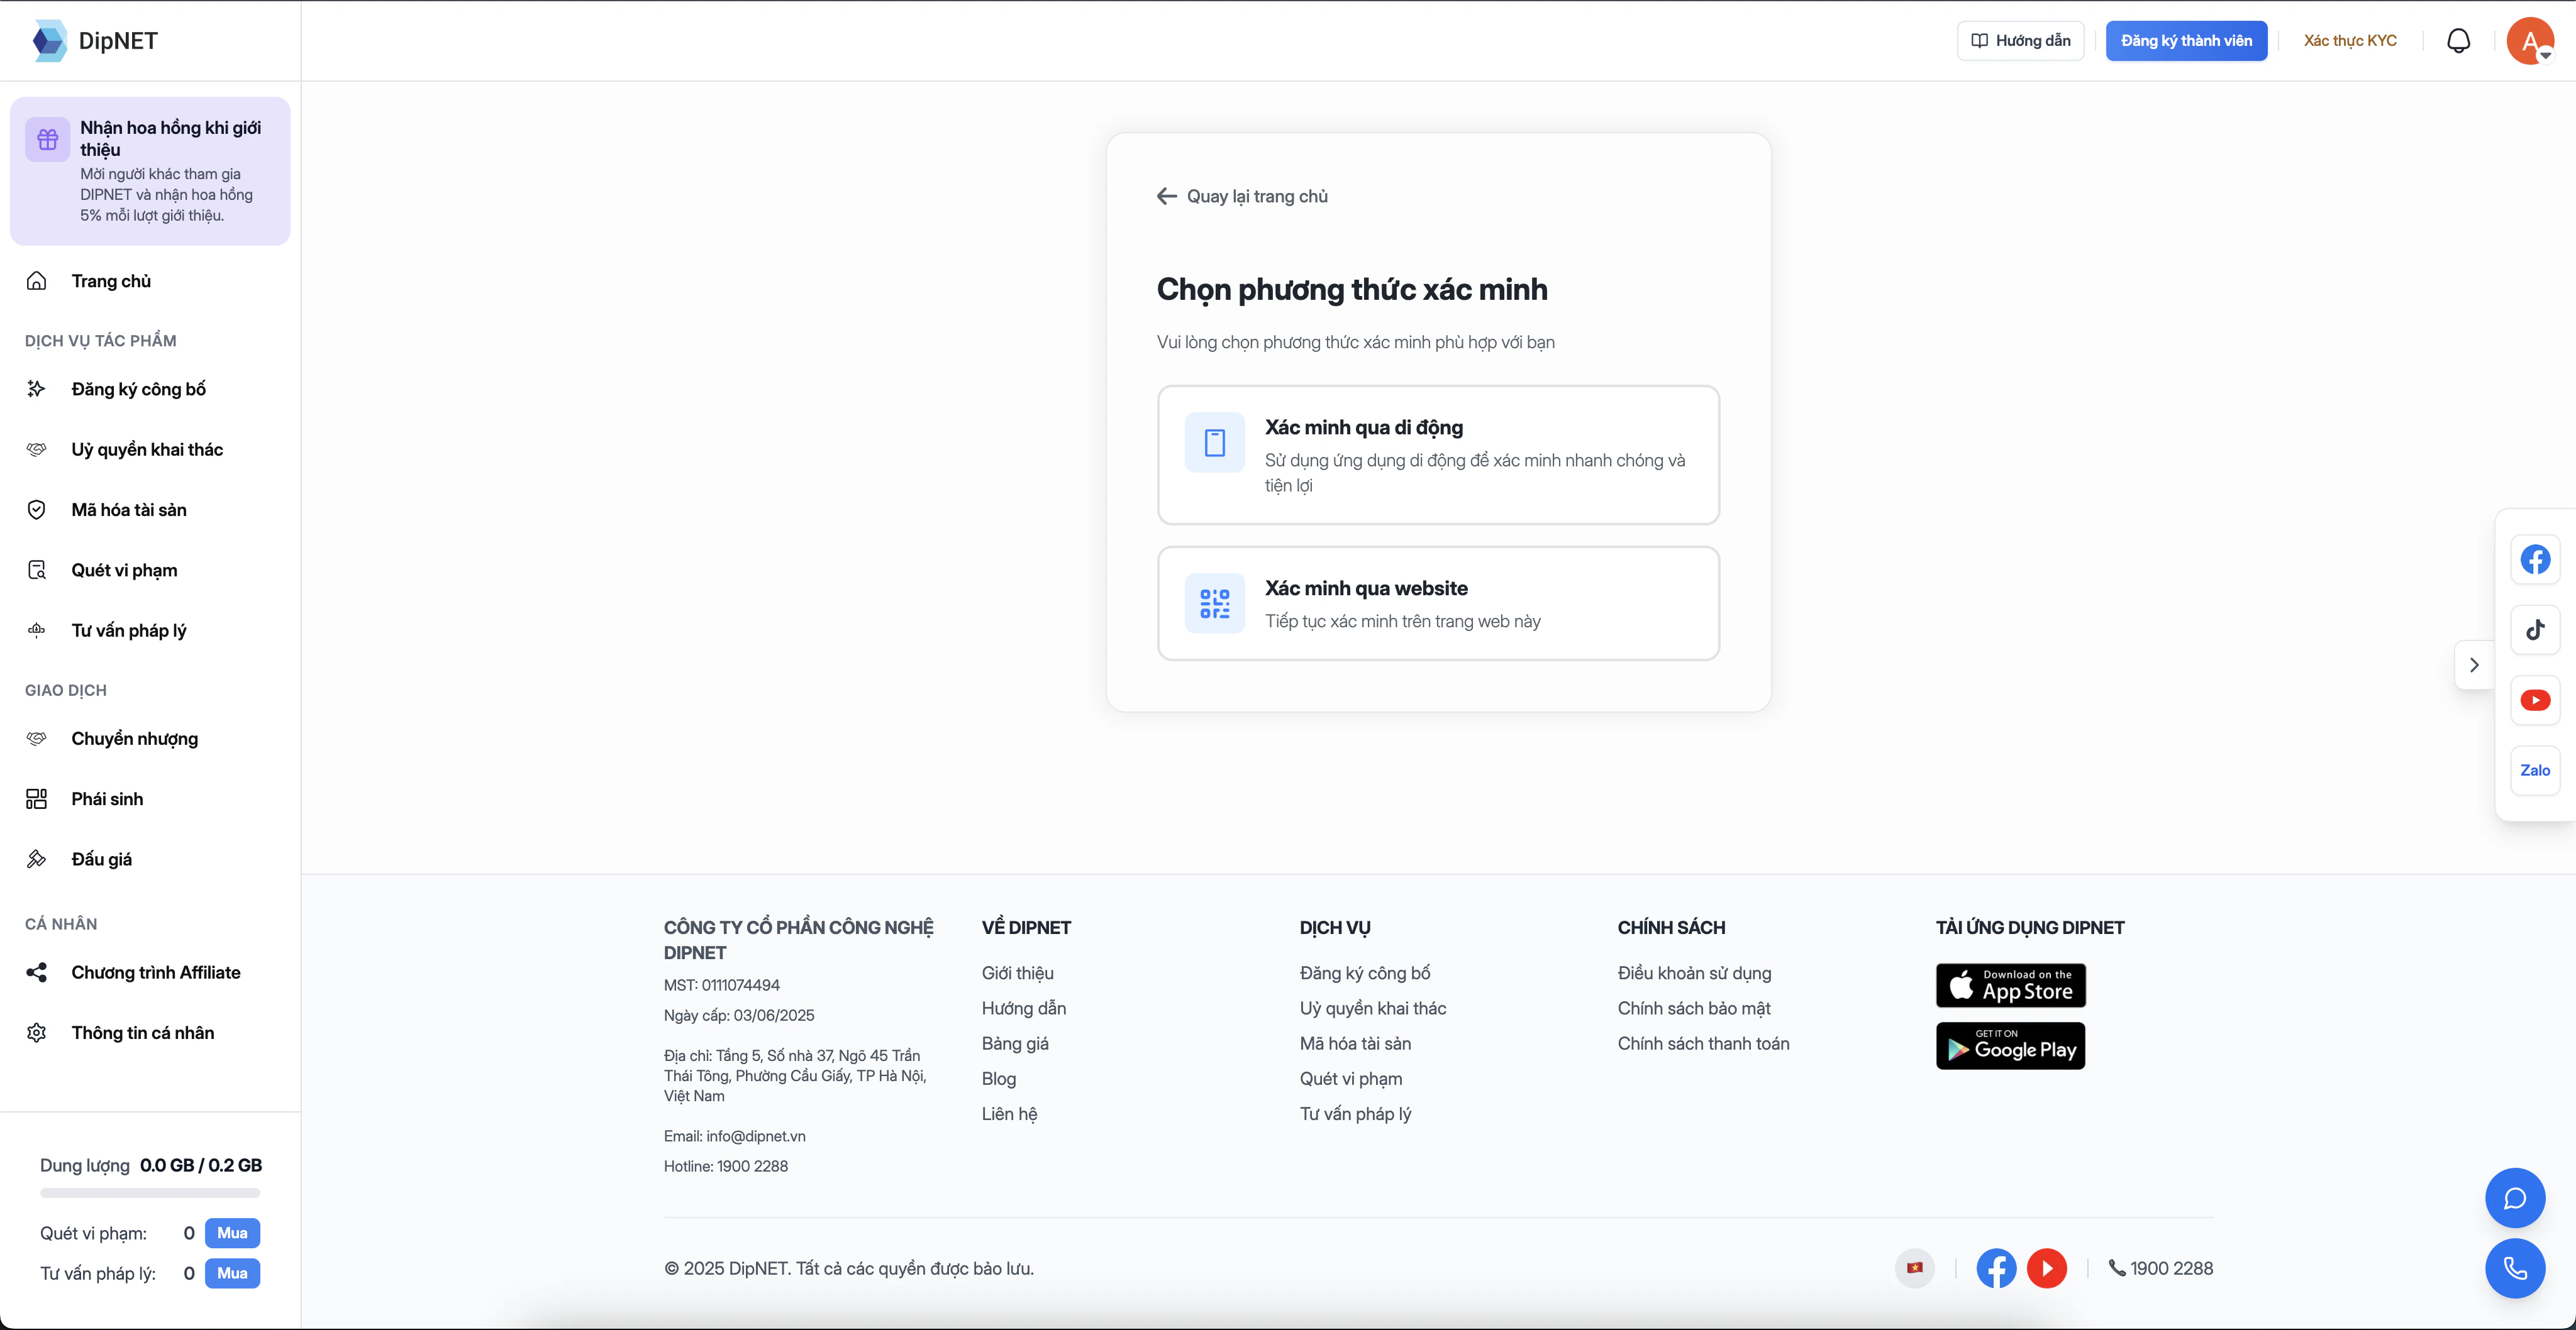Viewport: 2576px width, 1330px height.
Task: Click the Chọn phương thức xác minh heading
Action: coord(1352,289)
